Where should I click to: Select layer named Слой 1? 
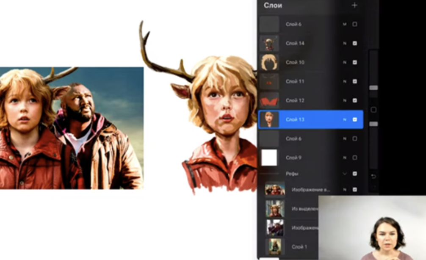click(299, 247)
